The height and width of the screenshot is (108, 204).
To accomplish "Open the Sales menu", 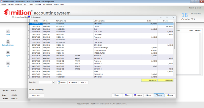I will (x=31, y=5).
